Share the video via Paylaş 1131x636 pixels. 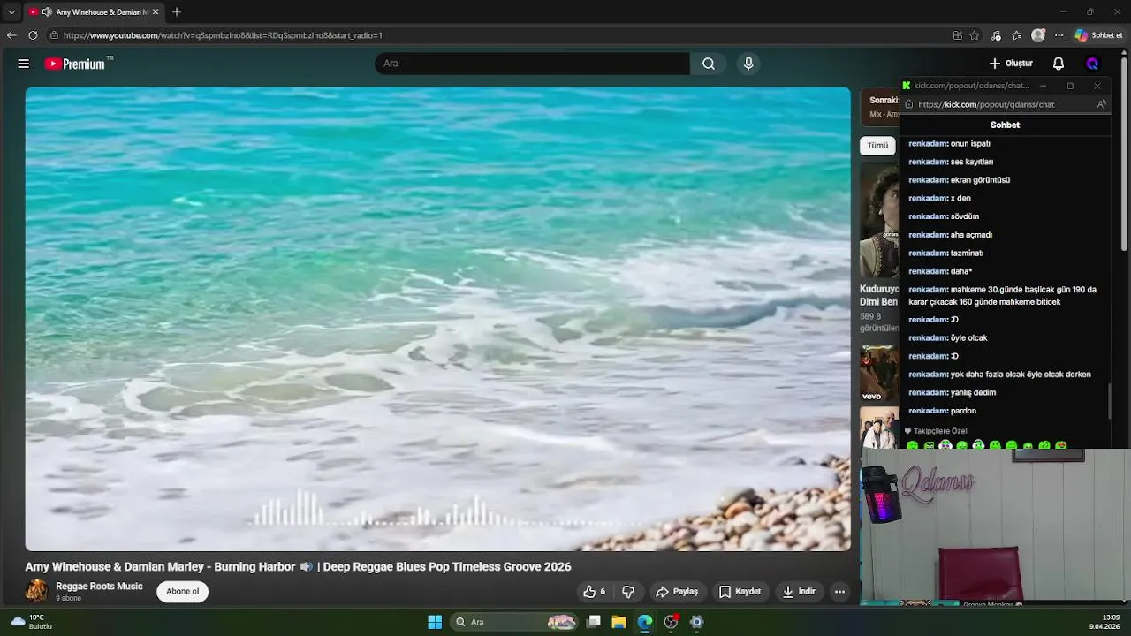[x=677, y=592]
